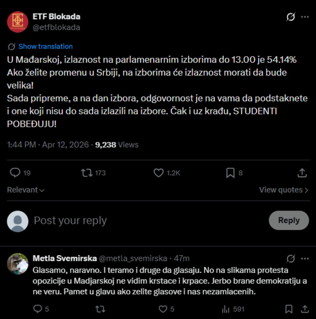
Task: Reply to the main post via comment icon
Action: 15,173
